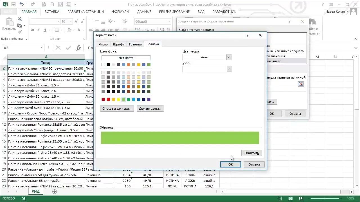Open the Общий number format dropdown
This screenshot has width=360, height=202.
[169, 22]
